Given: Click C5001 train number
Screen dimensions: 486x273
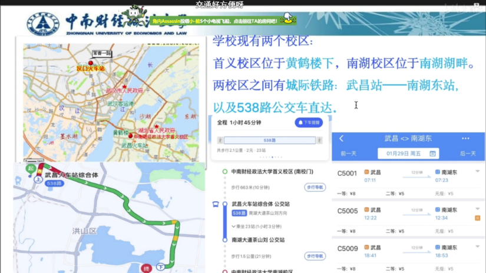Looking at the screenshot, I should (347, 174).
